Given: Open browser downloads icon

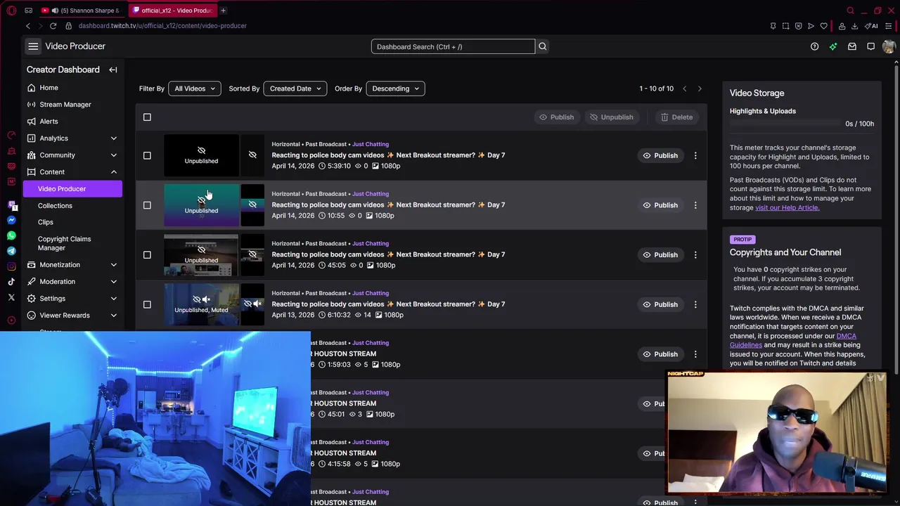Looking at the screenshot, I should point(854,26).
